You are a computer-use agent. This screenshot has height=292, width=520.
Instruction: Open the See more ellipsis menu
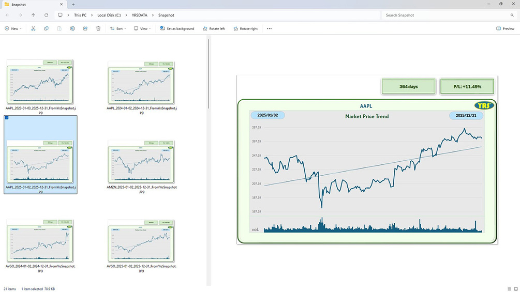(x=269, y=28)
